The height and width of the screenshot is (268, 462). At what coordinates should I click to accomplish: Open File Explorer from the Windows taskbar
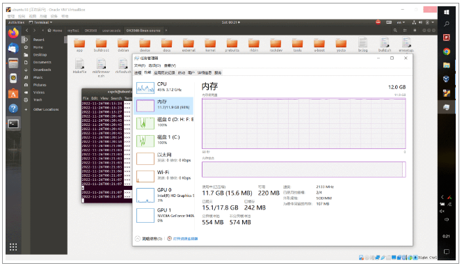[x=447, y=65]
